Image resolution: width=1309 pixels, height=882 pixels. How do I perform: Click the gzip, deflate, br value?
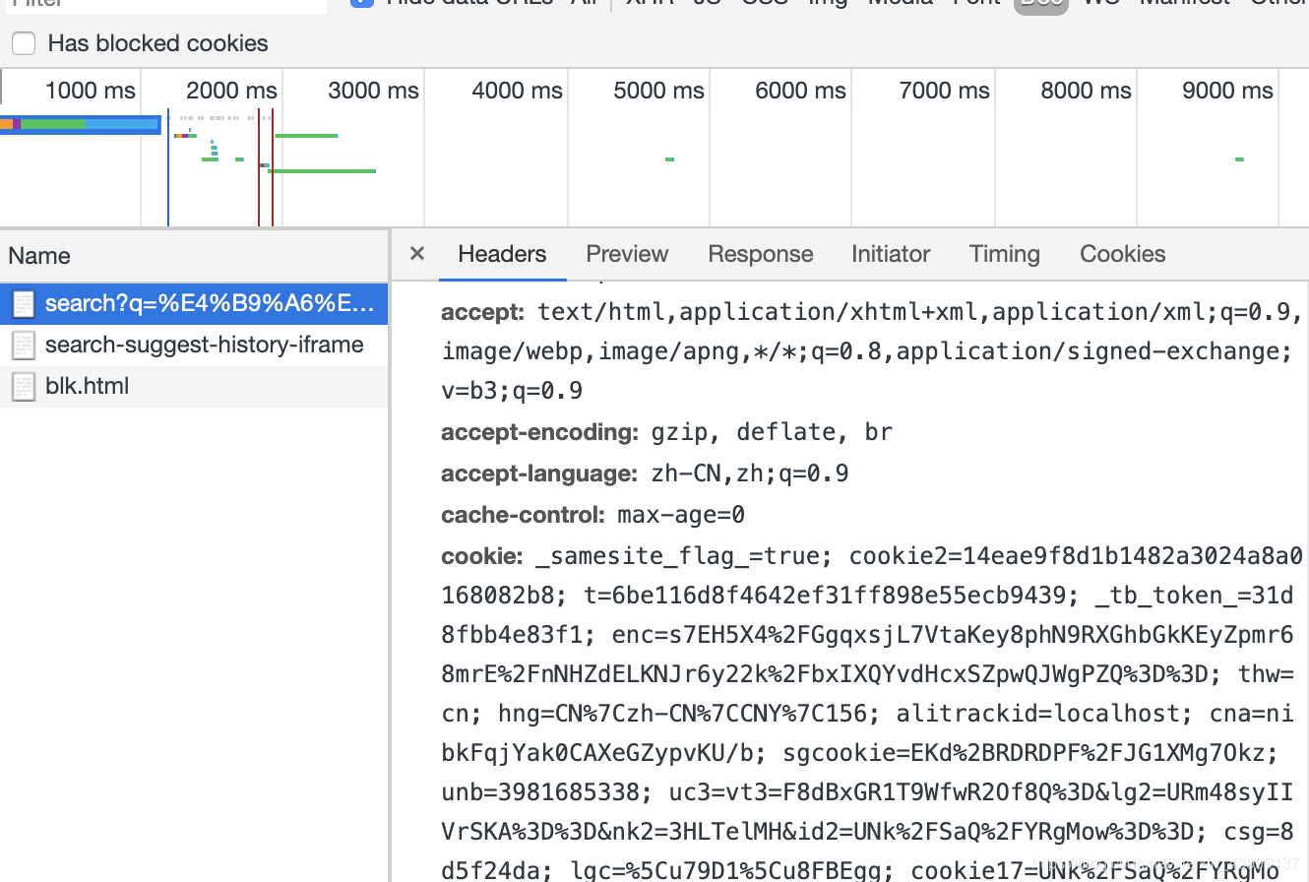tap(772, 432)
